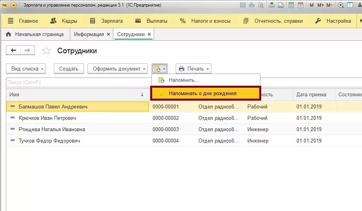Open the Настройка section
362x211 pixels.
tap(333, 21)
